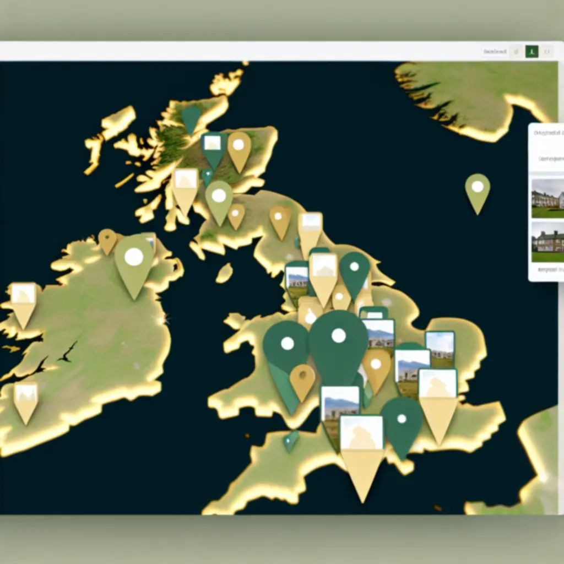Open the second building photo in the side panel
Screen dimensions: 564x564
tap(548, 242)
